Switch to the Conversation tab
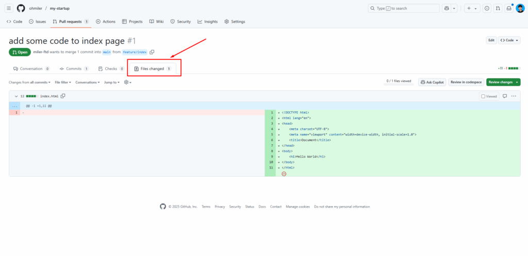 (x=31, y=69)
